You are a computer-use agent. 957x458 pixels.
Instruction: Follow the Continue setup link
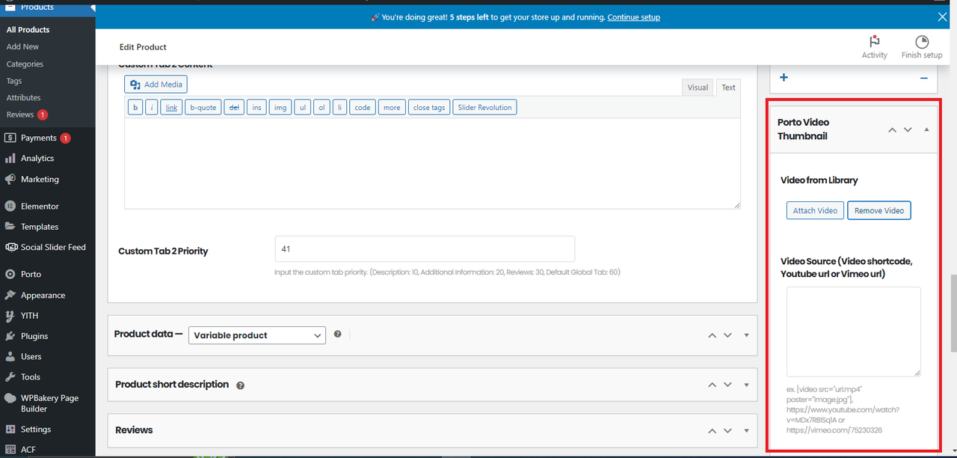click(633, 16)
